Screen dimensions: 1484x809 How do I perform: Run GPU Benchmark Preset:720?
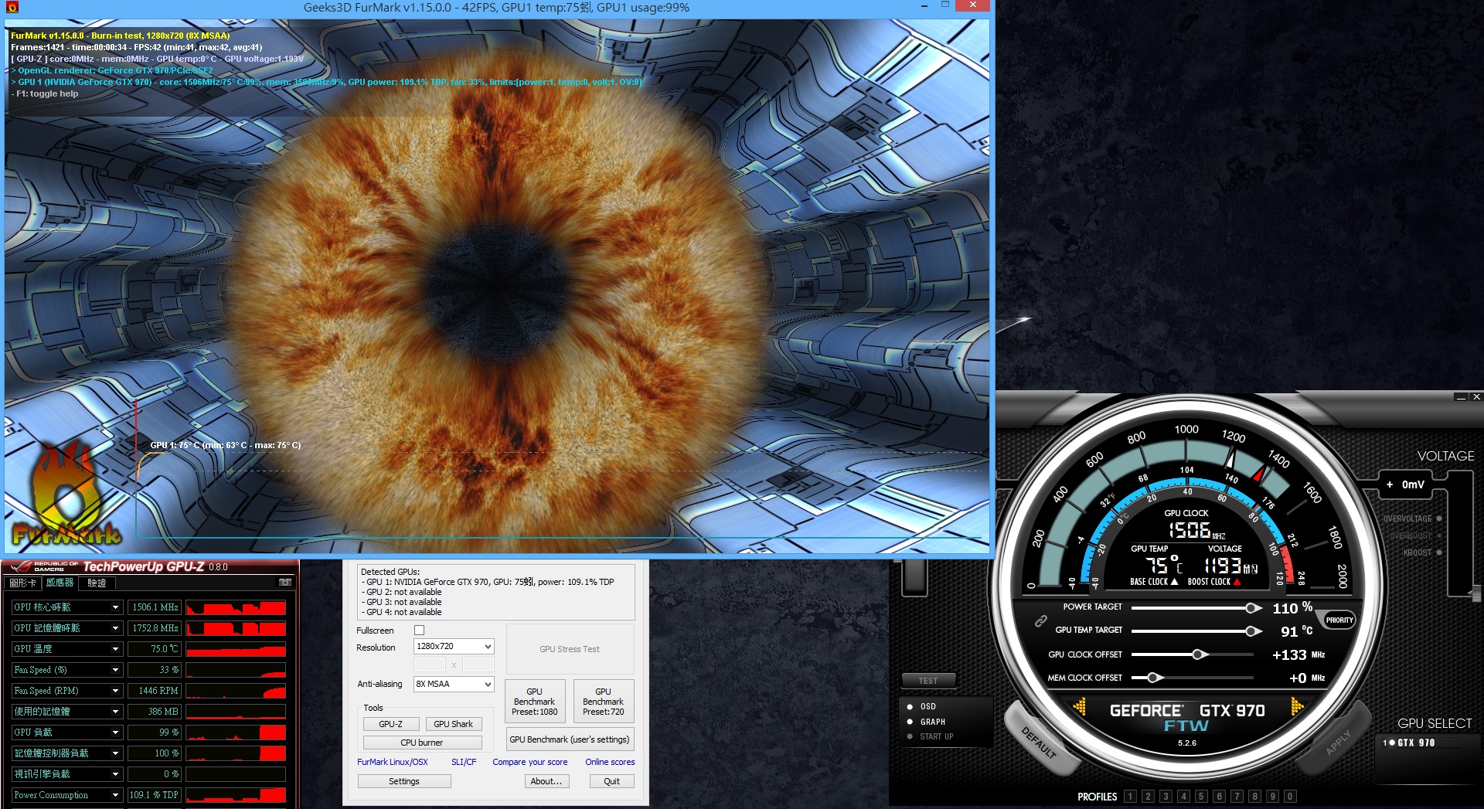click(604, 702)
